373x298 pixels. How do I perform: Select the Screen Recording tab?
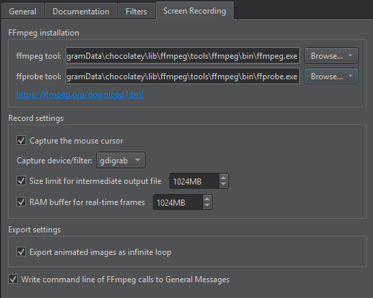coord(195,11)
